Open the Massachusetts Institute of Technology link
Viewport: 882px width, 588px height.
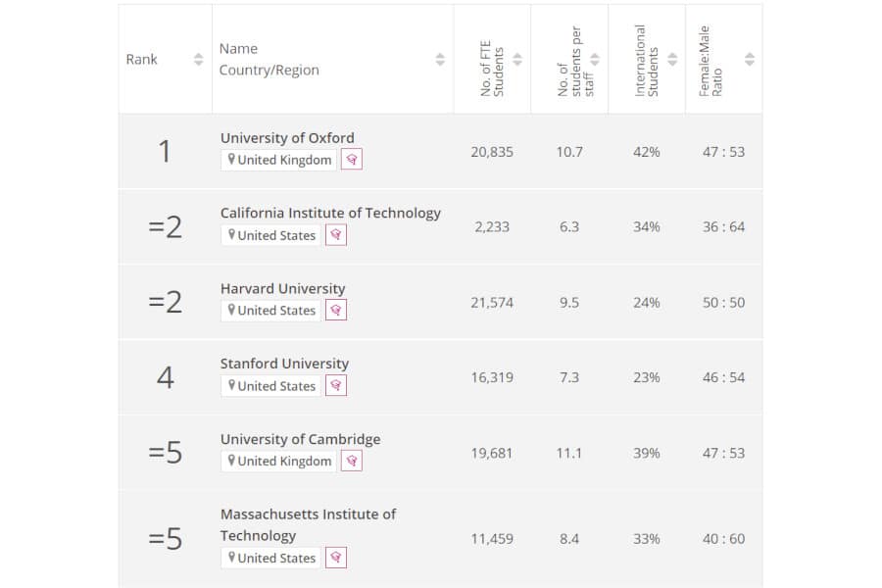[x=309, y=524]
